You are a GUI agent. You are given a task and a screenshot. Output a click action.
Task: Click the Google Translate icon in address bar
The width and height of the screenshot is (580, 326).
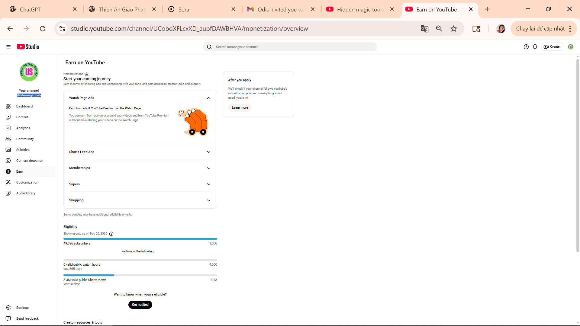point(424,29)
